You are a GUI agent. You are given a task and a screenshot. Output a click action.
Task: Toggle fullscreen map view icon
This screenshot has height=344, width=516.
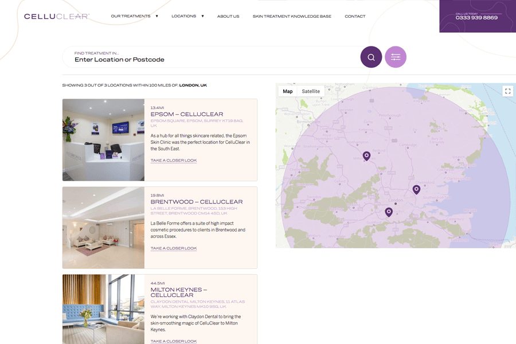[x=508, y=91]
